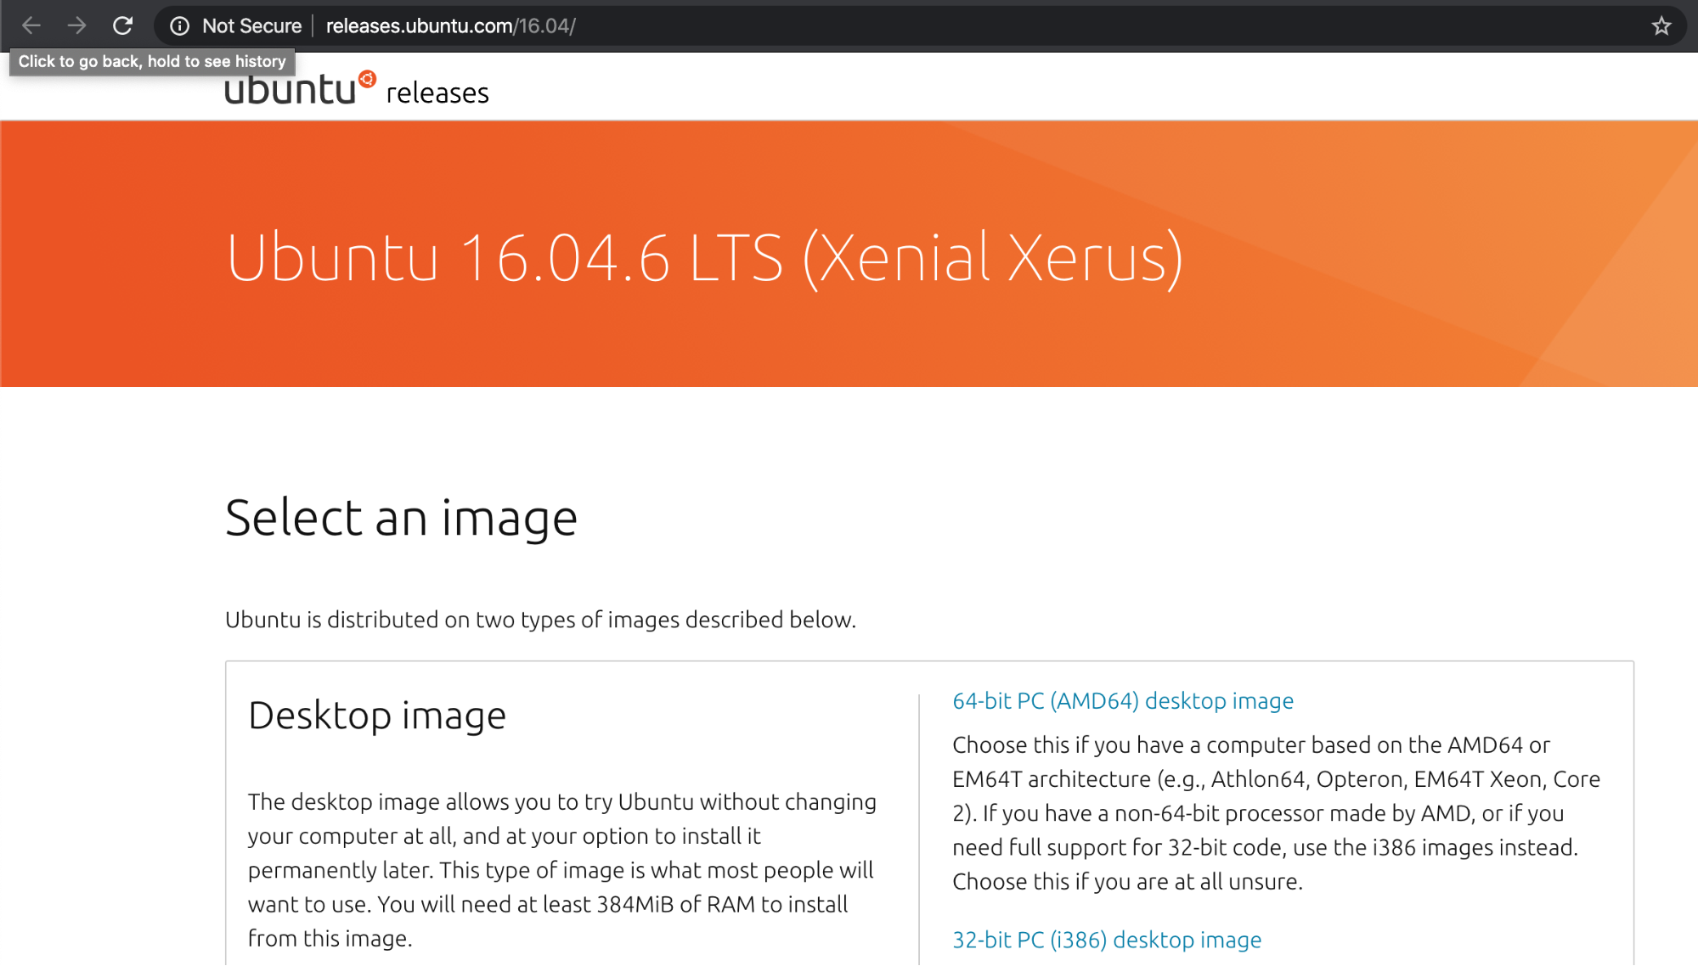The width and height of the screenshot is (1698, 966).
Task: Click the "Click to go back" tooltip
Action: (152, 61)
